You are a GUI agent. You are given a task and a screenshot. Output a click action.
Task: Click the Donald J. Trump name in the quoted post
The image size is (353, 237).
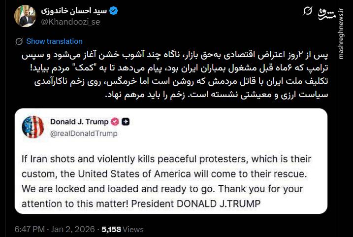(x=79, y=121)
